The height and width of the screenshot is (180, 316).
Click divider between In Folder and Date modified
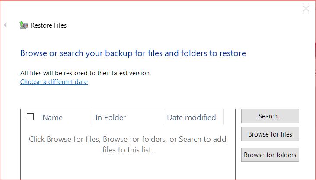[x=163, y=117]
